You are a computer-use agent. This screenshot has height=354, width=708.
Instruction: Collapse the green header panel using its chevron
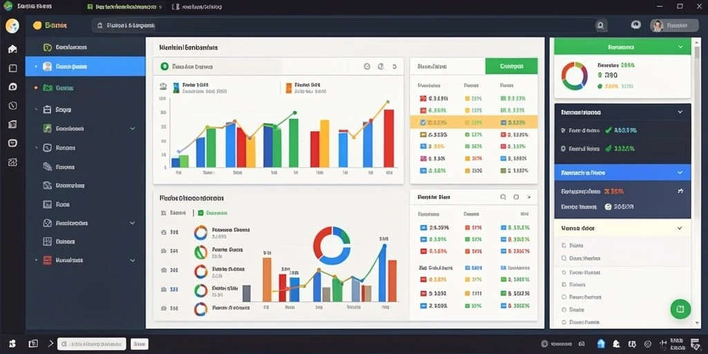[680, 47]
